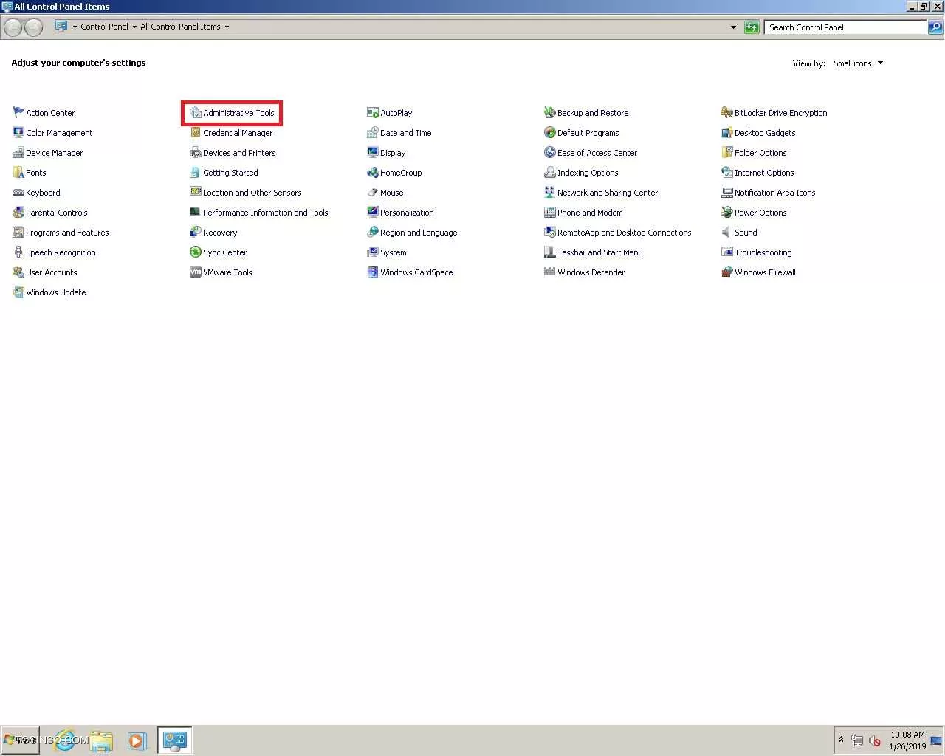Show hidden icons in system tray
945x756 pixels.
[841, 739]
